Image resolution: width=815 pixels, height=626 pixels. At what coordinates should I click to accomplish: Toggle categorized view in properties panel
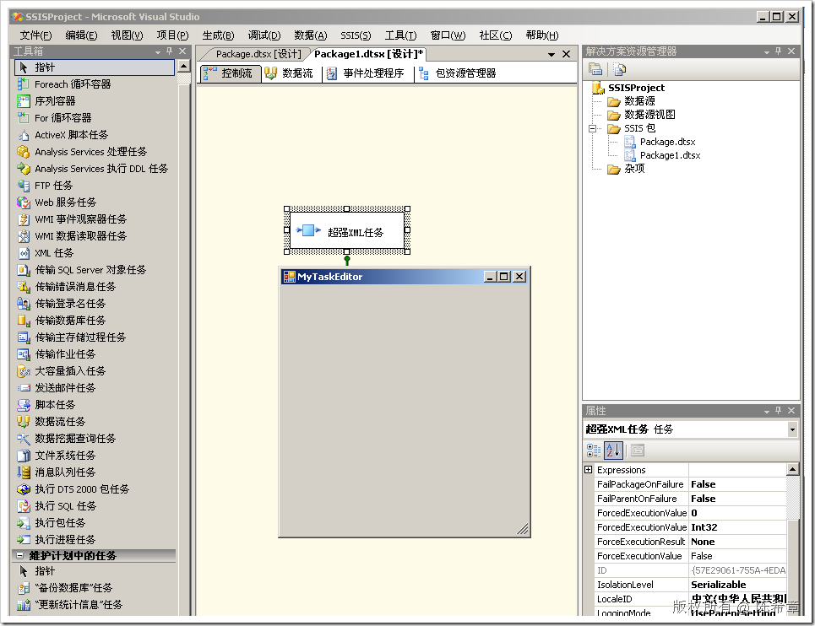(x=594, y=450)
